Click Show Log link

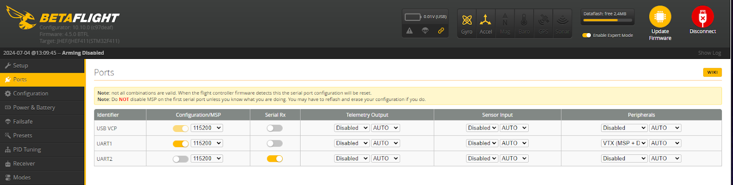[709, 53]
